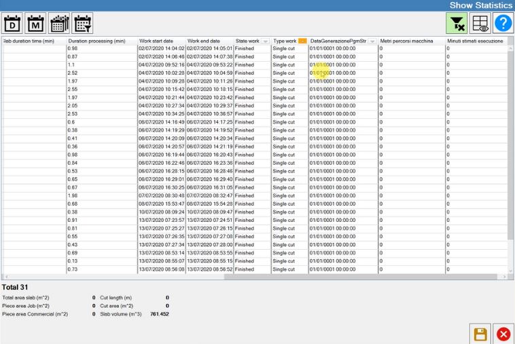Image resolution: width=515 pixels, height=344 pixels.
Task: Open the multi-calendar period icon
Action: (x=59, y=23)
